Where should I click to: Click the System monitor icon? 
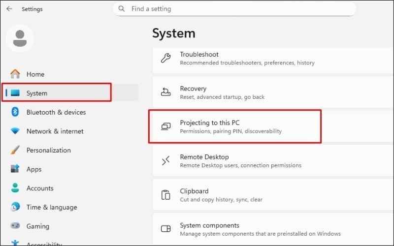(15, 93)
